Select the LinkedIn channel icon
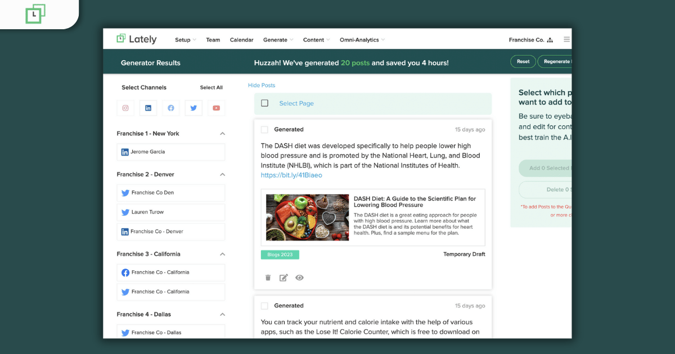This screenshot has width=675, height=354. 148,108
